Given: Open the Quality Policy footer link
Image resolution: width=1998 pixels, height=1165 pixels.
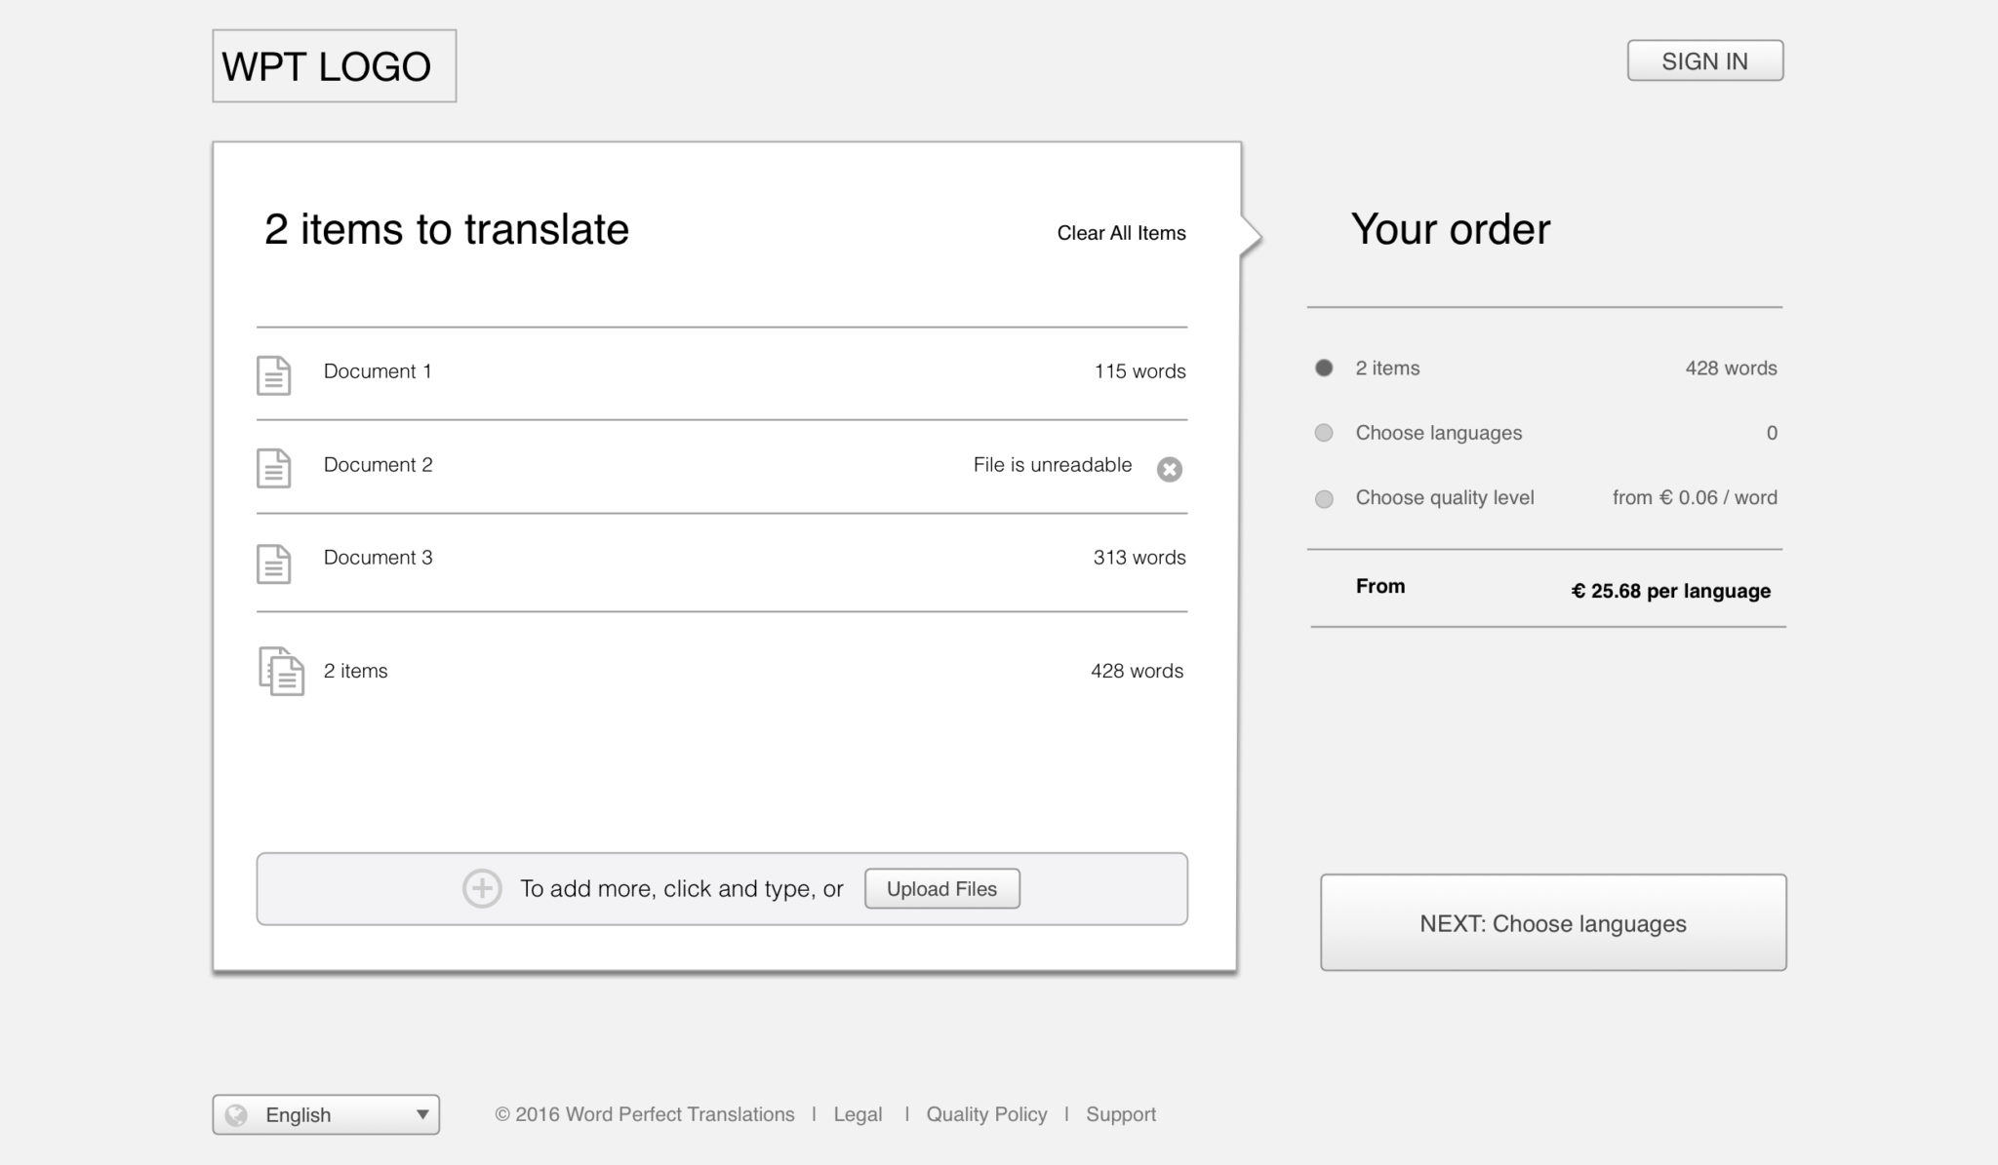Looking at the screenshot, I should coord(986,1114).
